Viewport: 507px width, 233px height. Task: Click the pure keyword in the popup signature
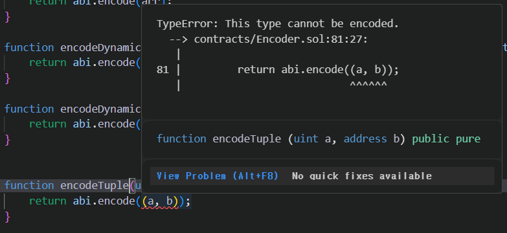468,139
